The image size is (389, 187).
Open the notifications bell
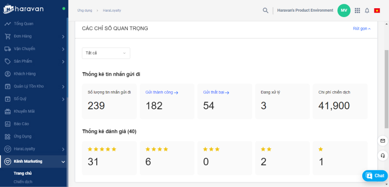367,11
